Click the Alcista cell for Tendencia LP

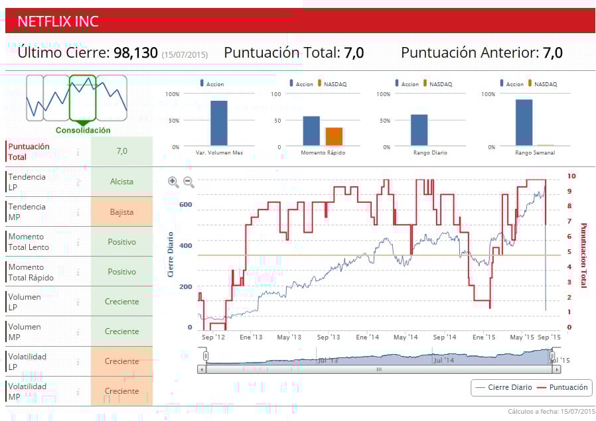point(121,182)
